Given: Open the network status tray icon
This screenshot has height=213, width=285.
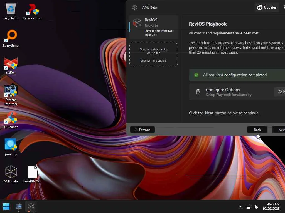Looking at the screenshot, I should (249, 206).
